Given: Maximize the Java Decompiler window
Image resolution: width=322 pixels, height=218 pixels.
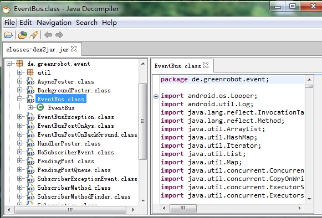Looking at the screenshot, I should 293,6.
